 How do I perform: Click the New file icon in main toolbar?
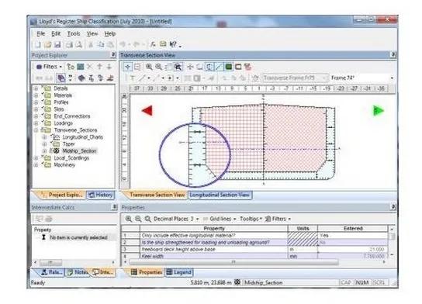pyautogui.click(x=38, y=45)
